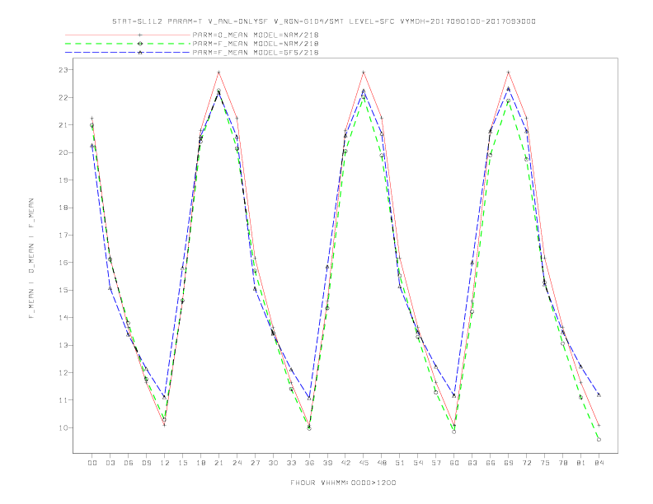Click x-axis forecast hour label 24

pyautogui.click(x=237, y=463)
